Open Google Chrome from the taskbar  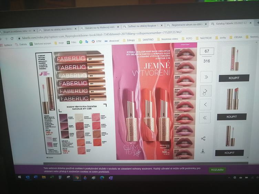coord(77,178)
